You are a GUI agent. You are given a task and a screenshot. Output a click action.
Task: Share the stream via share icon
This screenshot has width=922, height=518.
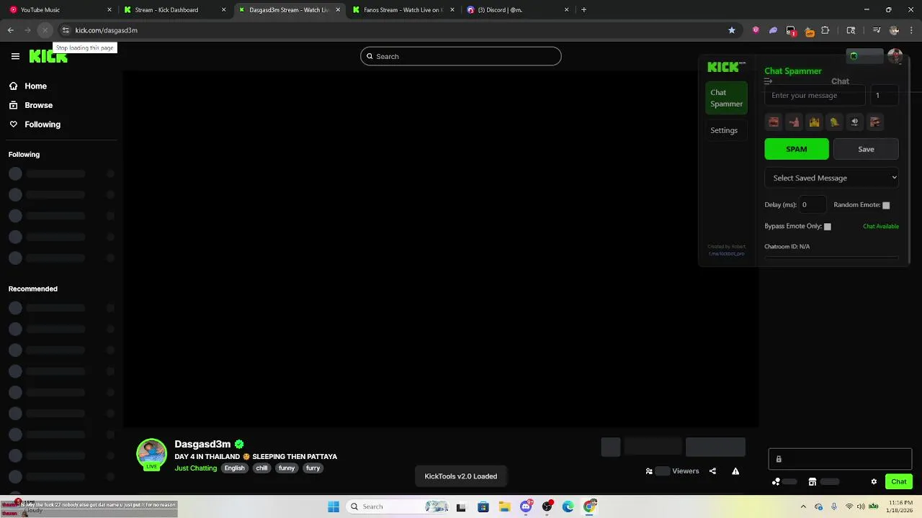(x=712, y=471)
